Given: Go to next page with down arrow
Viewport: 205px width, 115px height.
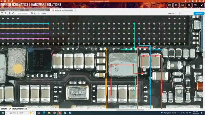Looking at the screenshot, I should point(180,13).
